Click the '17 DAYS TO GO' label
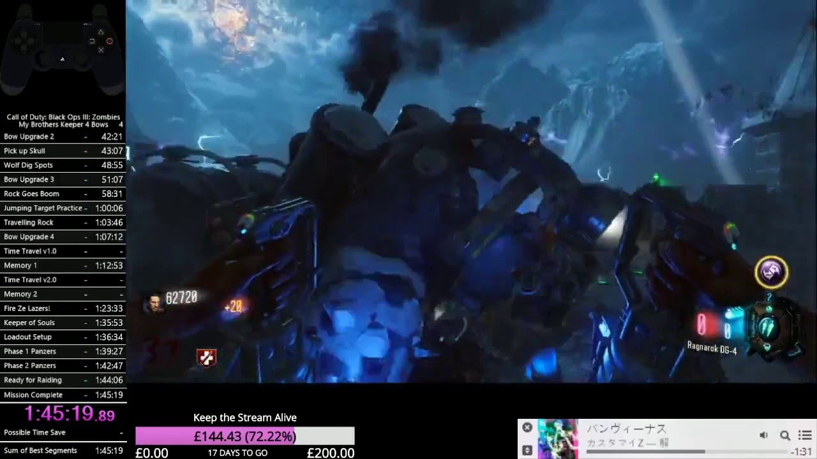 point(237,453)
